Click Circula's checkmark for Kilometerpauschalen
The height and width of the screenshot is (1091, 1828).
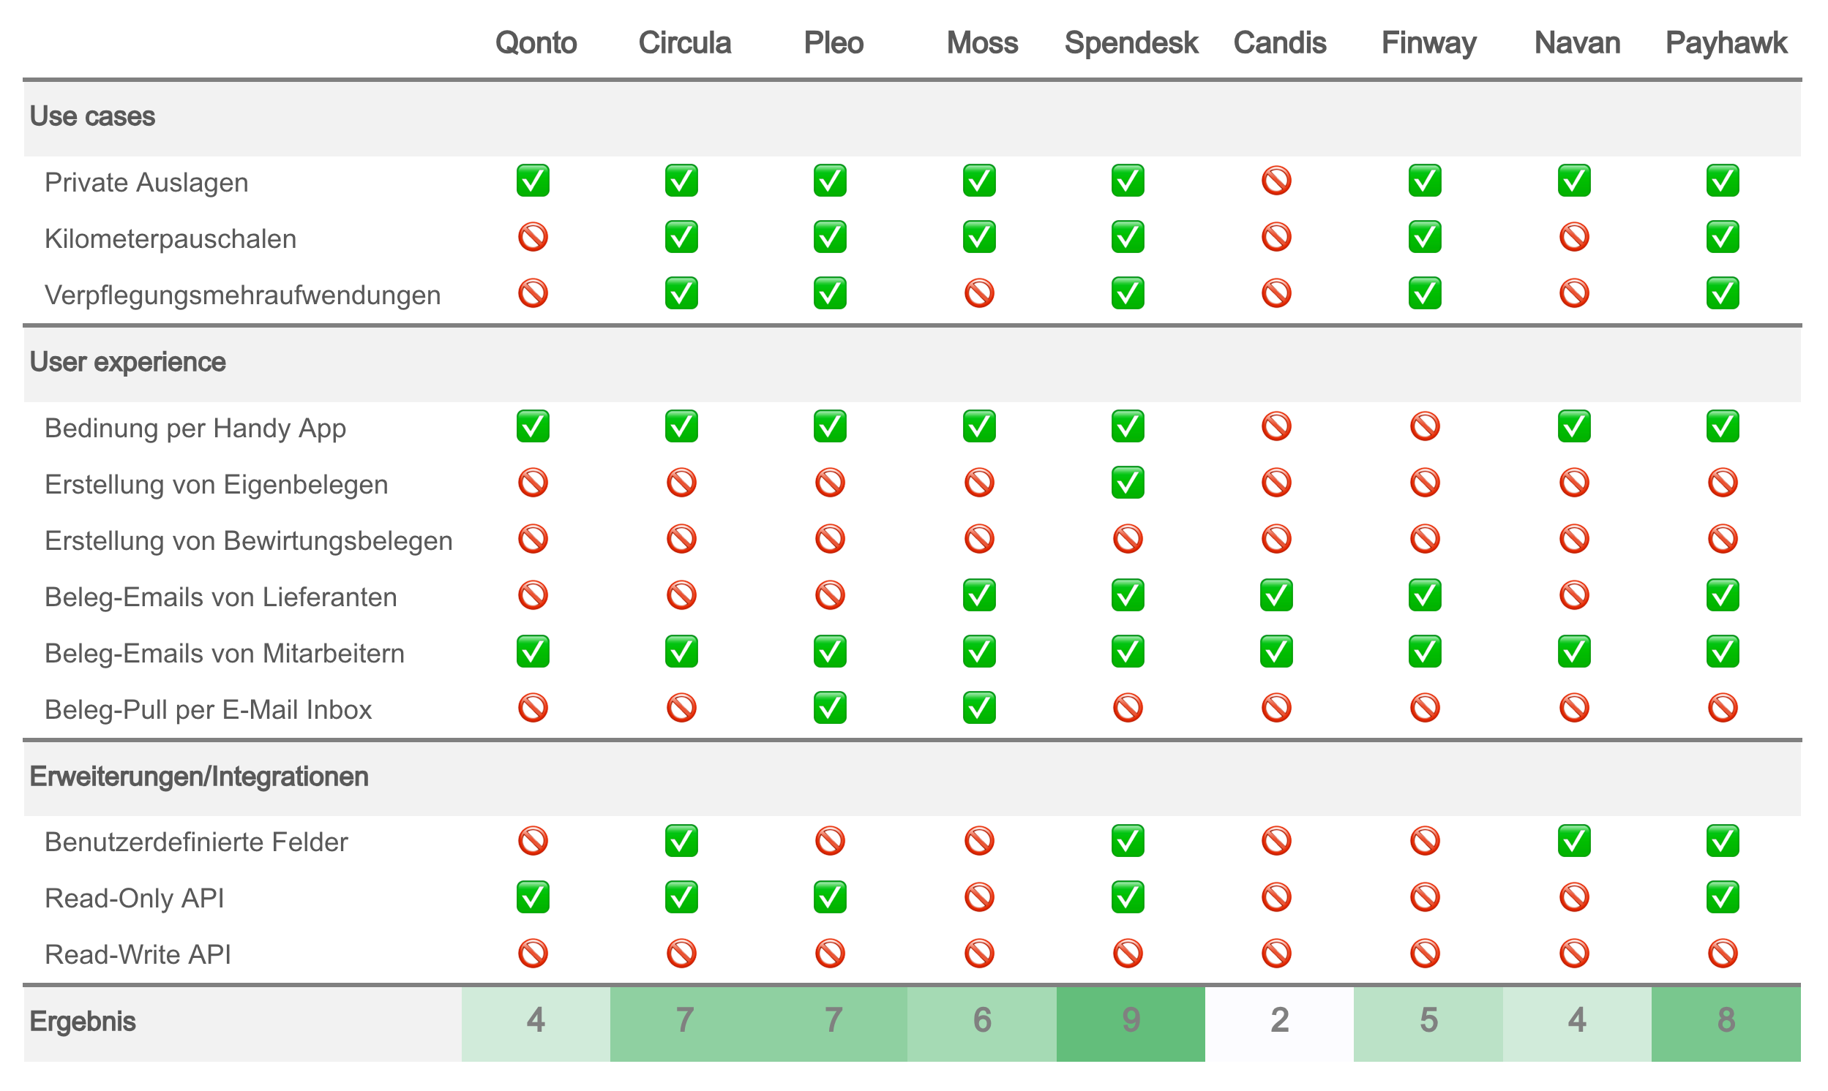click(681, 238)
